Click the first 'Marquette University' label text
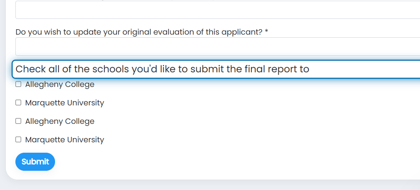Screen dimensions: 420x190 65,103
